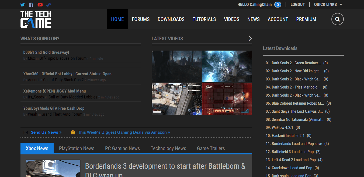Open Crackdown Load and Pop download
The image size is (364, 177).
(292, 168)
